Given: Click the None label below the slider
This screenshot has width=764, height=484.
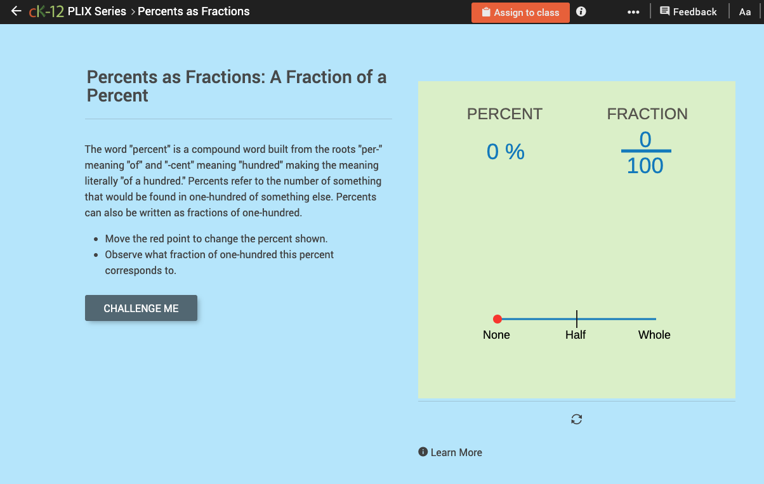Looking at the screenshot, I should tap(496, 334).
